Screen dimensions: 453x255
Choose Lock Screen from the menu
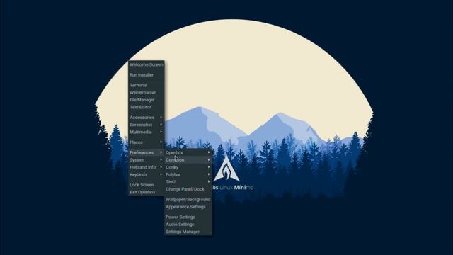[x=147, y=185]
